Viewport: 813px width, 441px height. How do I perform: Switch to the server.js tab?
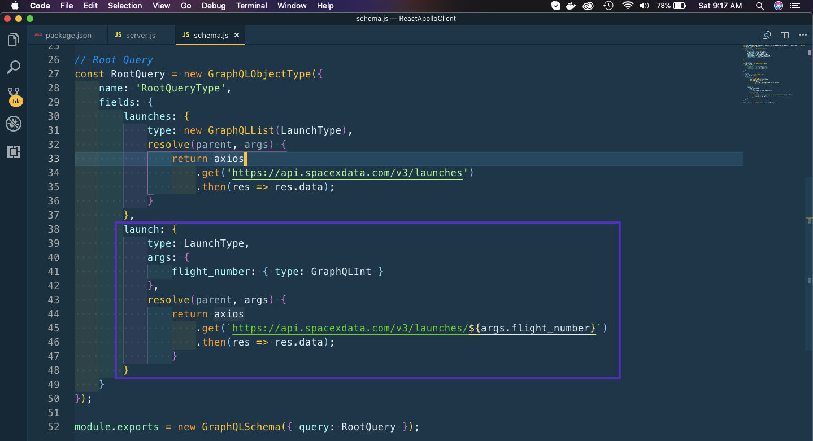[141, 35]
